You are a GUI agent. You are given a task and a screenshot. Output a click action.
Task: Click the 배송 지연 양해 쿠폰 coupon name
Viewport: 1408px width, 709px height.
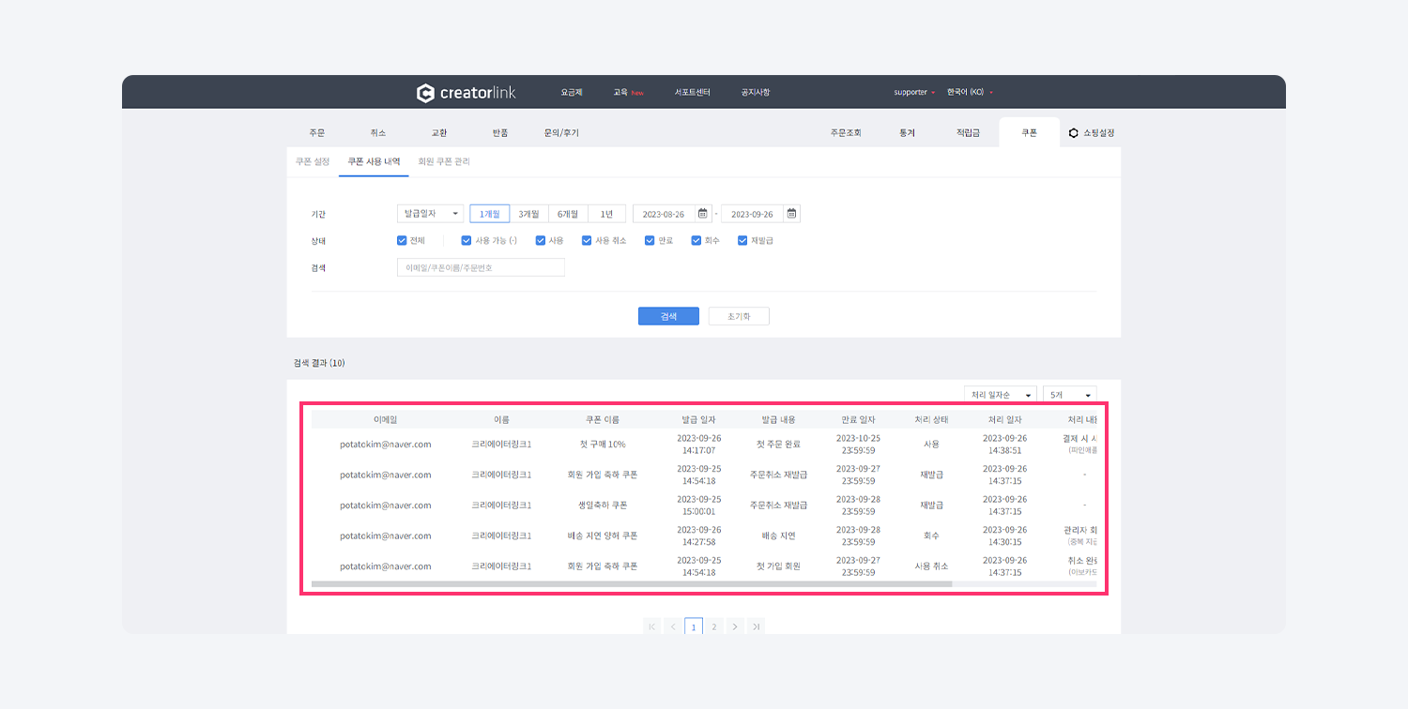coord(603,536)
